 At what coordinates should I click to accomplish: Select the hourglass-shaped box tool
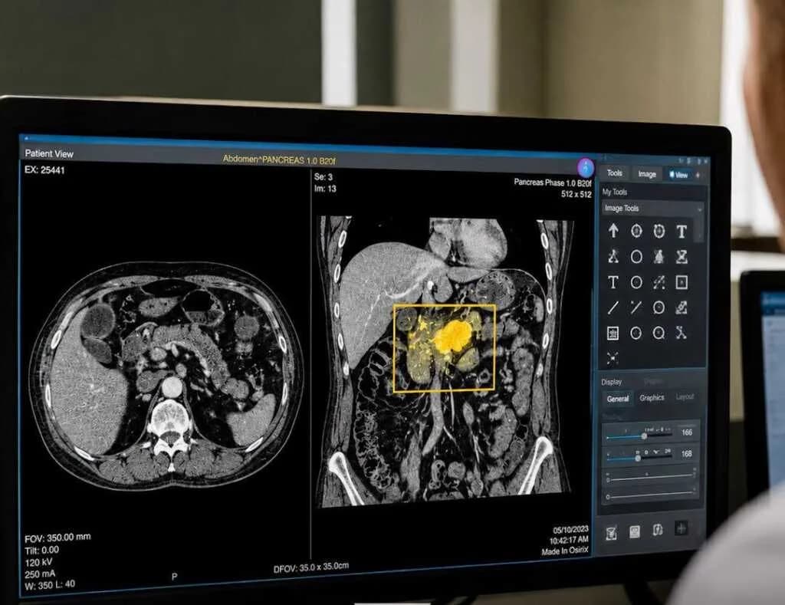[x=682, y=257]
